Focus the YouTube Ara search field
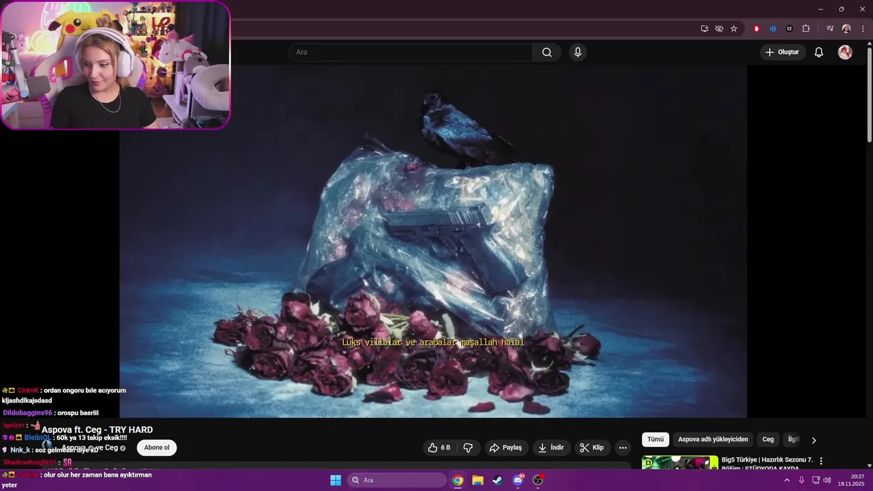Screen dimensions: 873x491 [x=411, y=53]
